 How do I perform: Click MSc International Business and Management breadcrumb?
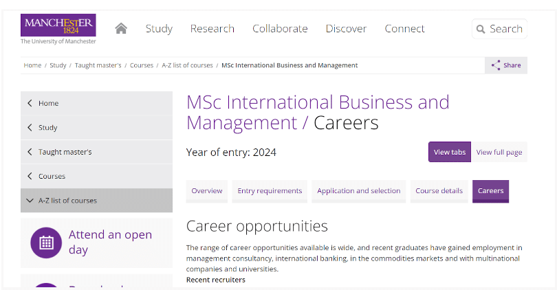coord(290,65)
